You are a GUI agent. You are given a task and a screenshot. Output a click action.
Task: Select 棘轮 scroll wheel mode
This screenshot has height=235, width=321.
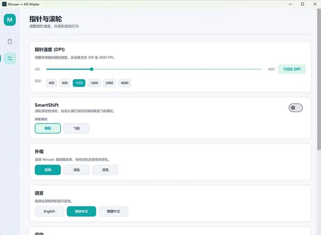click(x=48, y=128)
